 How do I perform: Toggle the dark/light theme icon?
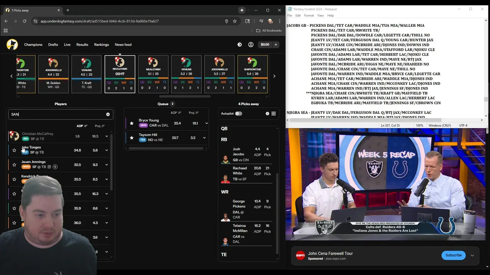click(x=240, y=45)
